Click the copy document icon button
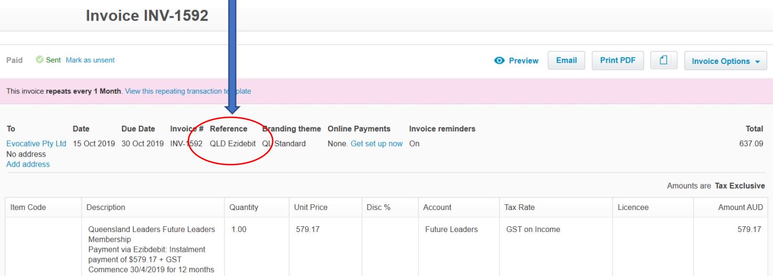773x276 pixels. point(663,61)
